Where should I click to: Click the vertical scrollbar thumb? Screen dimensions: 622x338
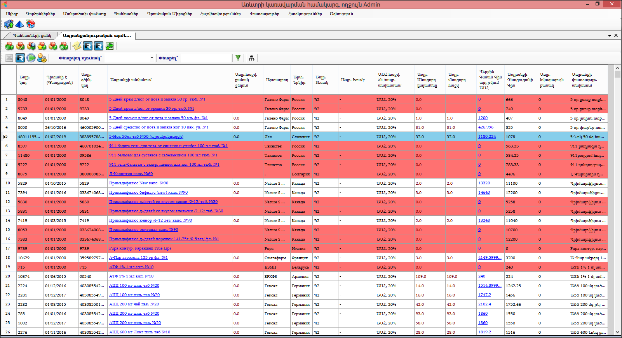[618, 75]
